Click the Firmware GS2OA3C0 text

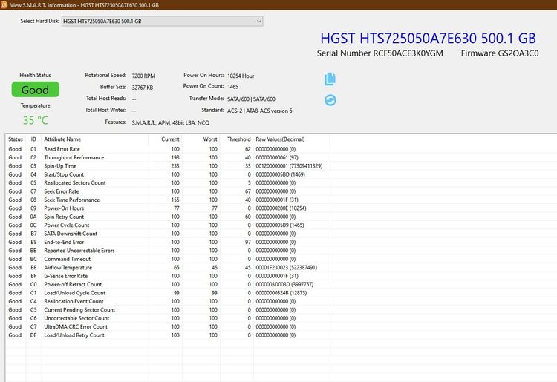point(500,53)
